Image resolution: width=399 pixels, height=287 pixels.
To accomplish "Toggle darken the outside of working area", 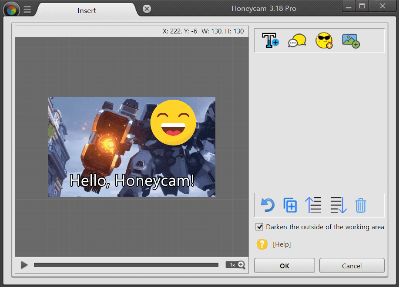I will [259, 227].
